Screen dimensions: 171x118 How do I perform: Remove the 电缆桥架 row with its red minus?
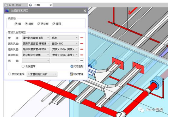coord(82,55)
